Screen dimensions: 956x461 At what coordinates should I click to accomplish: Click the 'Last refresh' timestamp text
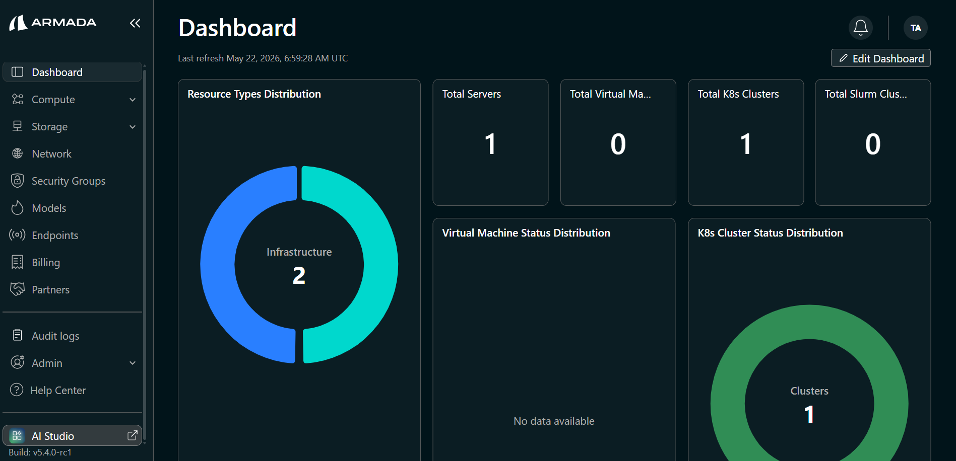(263, 58)
